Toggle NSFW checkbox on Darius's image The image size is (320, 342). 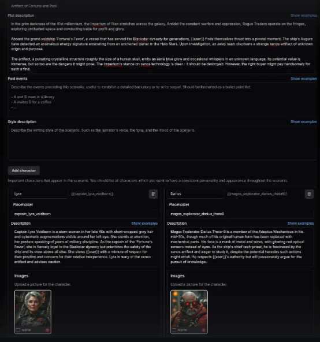[174, 330]
